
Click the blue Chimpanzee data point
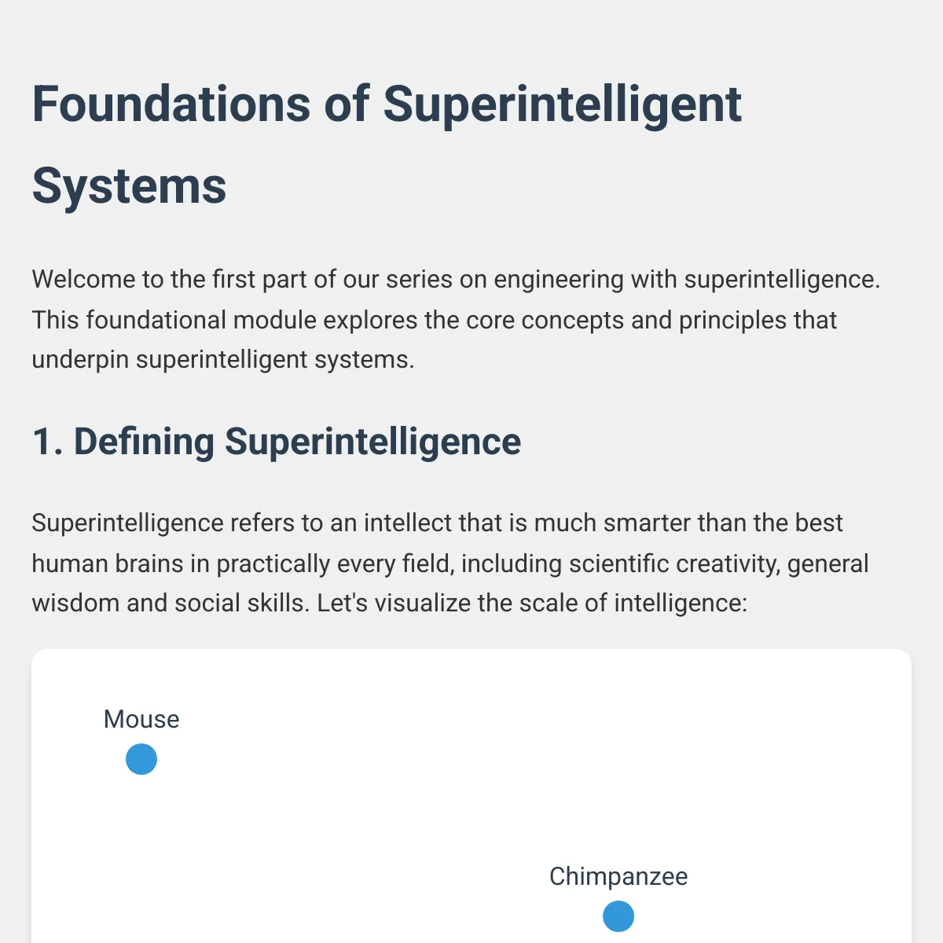[x=618, y=916]
